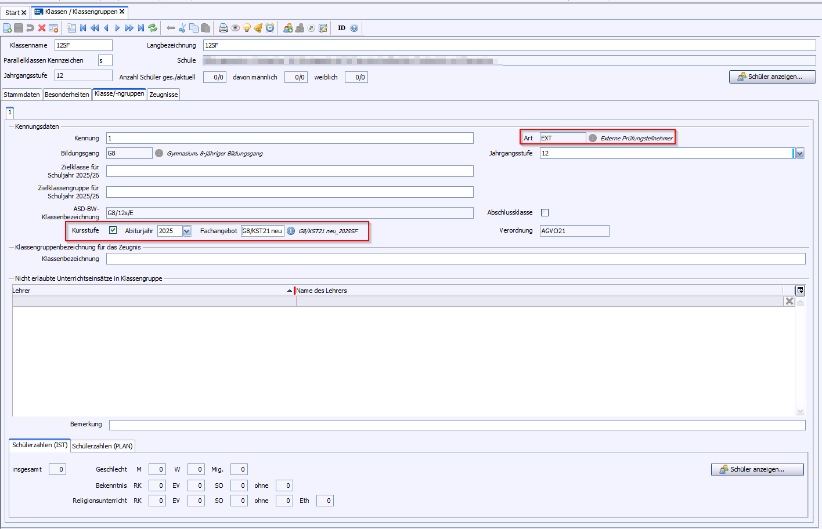Open the Abiturjahr dropdown
Screen dimensions: 822x529
click(187, 231)
